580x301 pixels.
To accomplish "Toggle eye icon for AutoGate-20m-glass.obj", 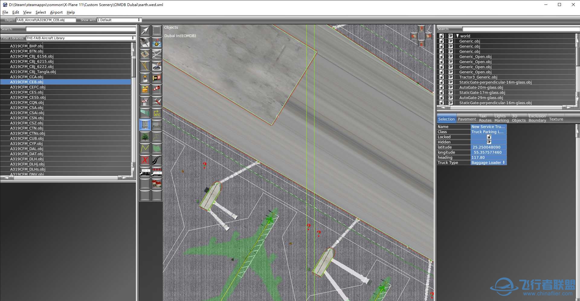I will click(x=450, y=87).
